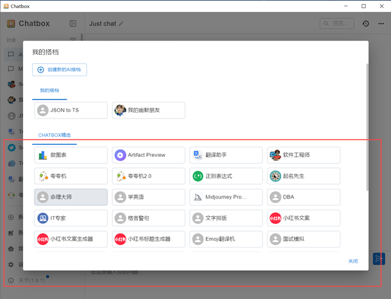Select the 我的幽默朋友 copilot

pos(149,110)
